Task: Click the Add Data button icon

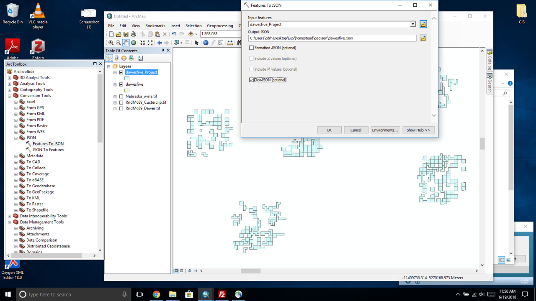Action: pos(191,34)
